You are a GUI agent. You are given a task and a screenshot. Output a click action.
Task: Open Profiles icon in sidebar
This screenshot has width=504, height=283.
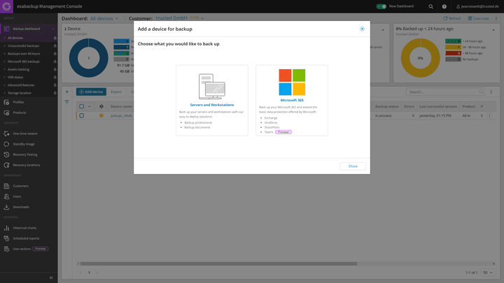click(6, 102)
